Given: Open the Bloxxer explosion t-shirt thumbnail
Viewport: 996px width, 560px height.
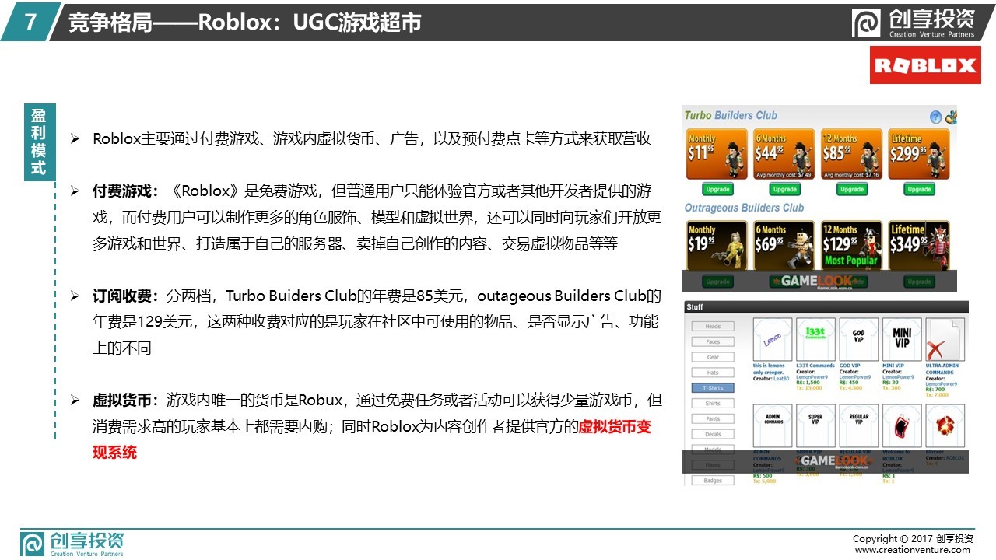Looking at the screenshot, I should click(945, 425).
